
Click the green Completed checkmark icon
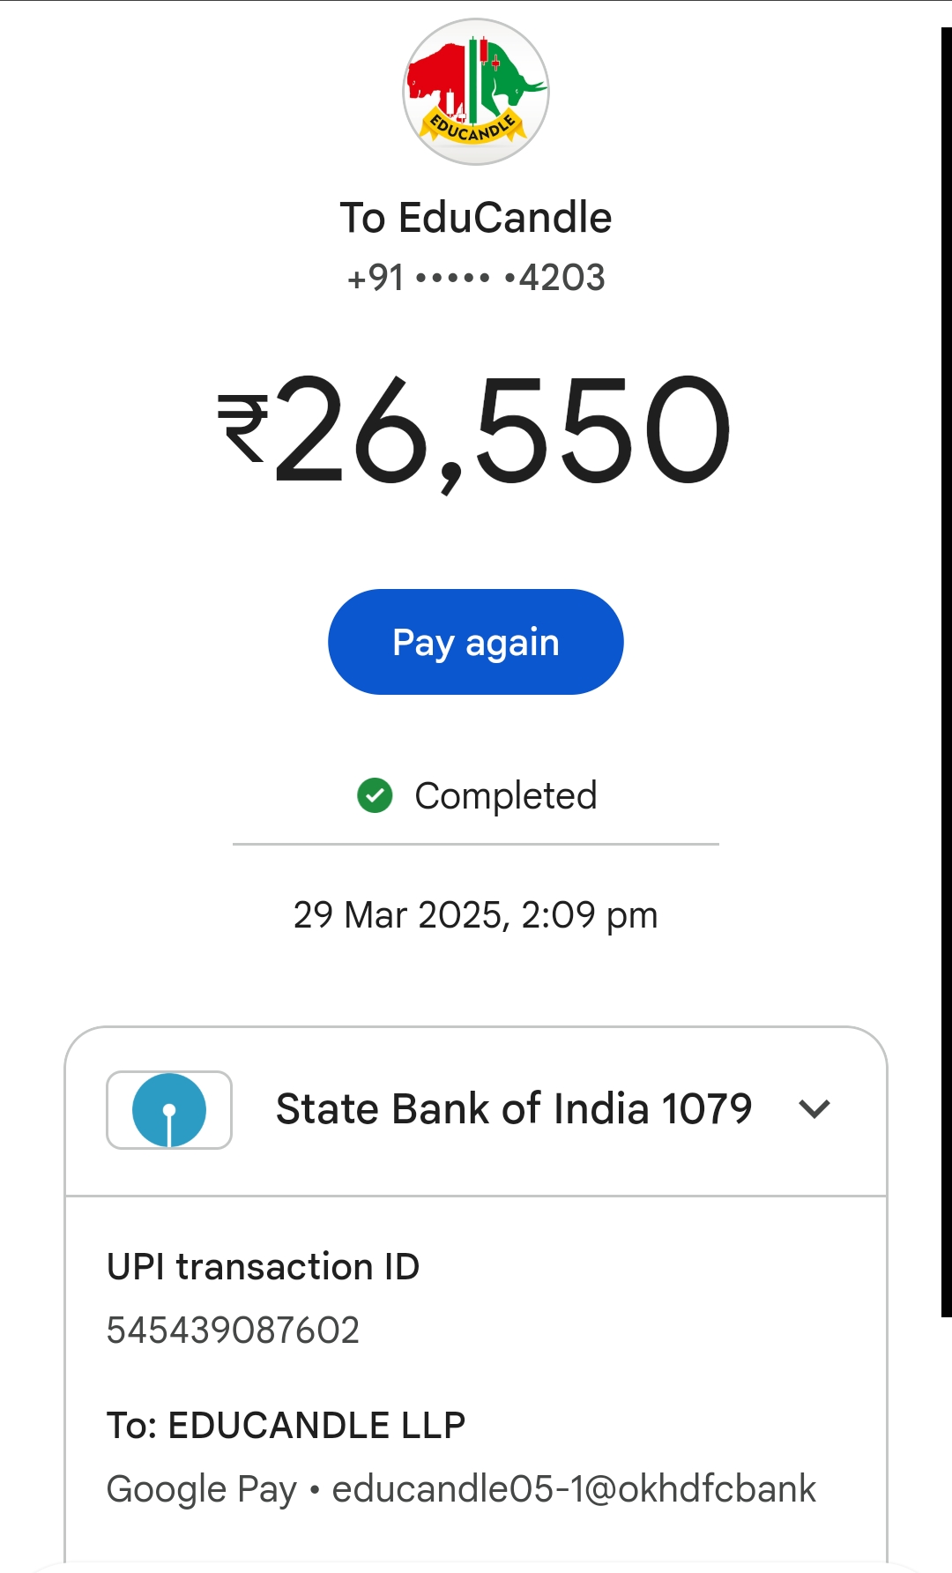pyautogui.click(x=375, y=795)
